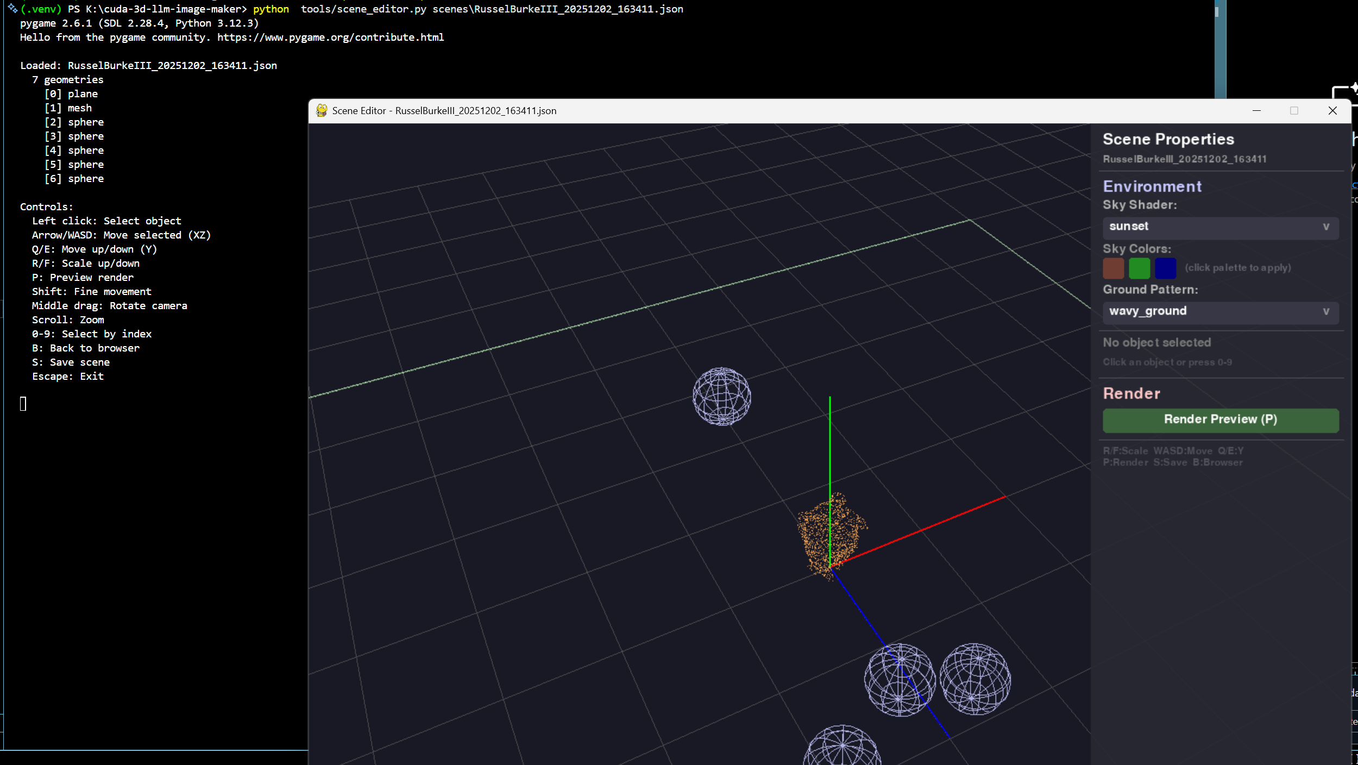
Task: Click the 'Scene Properties' panel title
Action: (x=1168, y=139)
